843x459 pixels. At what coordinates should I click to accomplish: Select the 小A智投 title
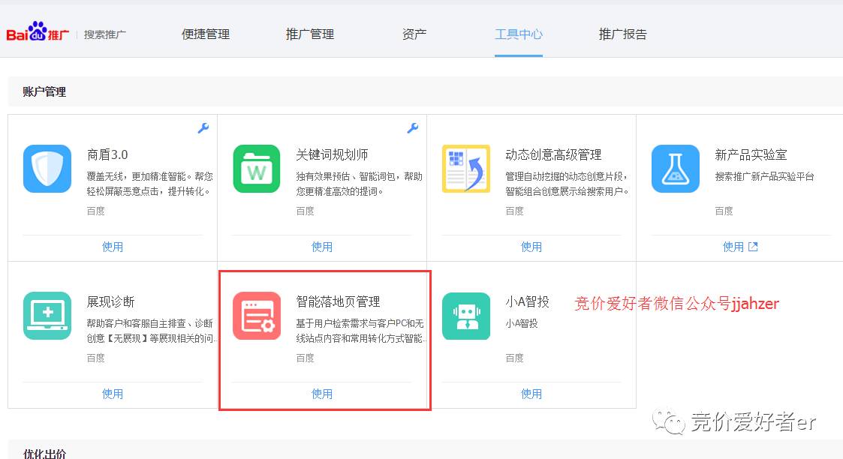(x=527, y=301)
